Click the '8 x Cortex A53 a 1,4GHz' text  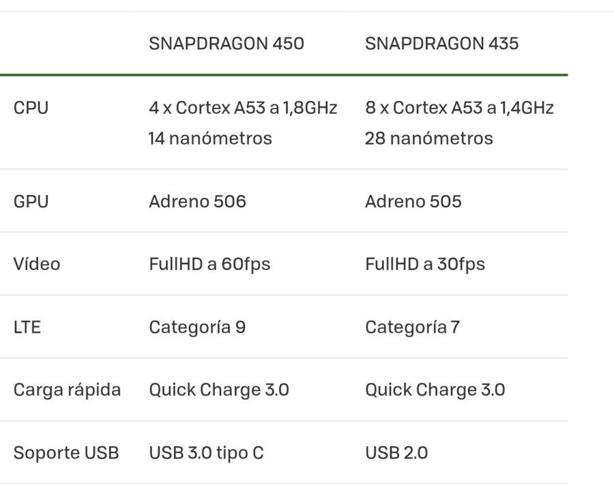click(459, 108)
